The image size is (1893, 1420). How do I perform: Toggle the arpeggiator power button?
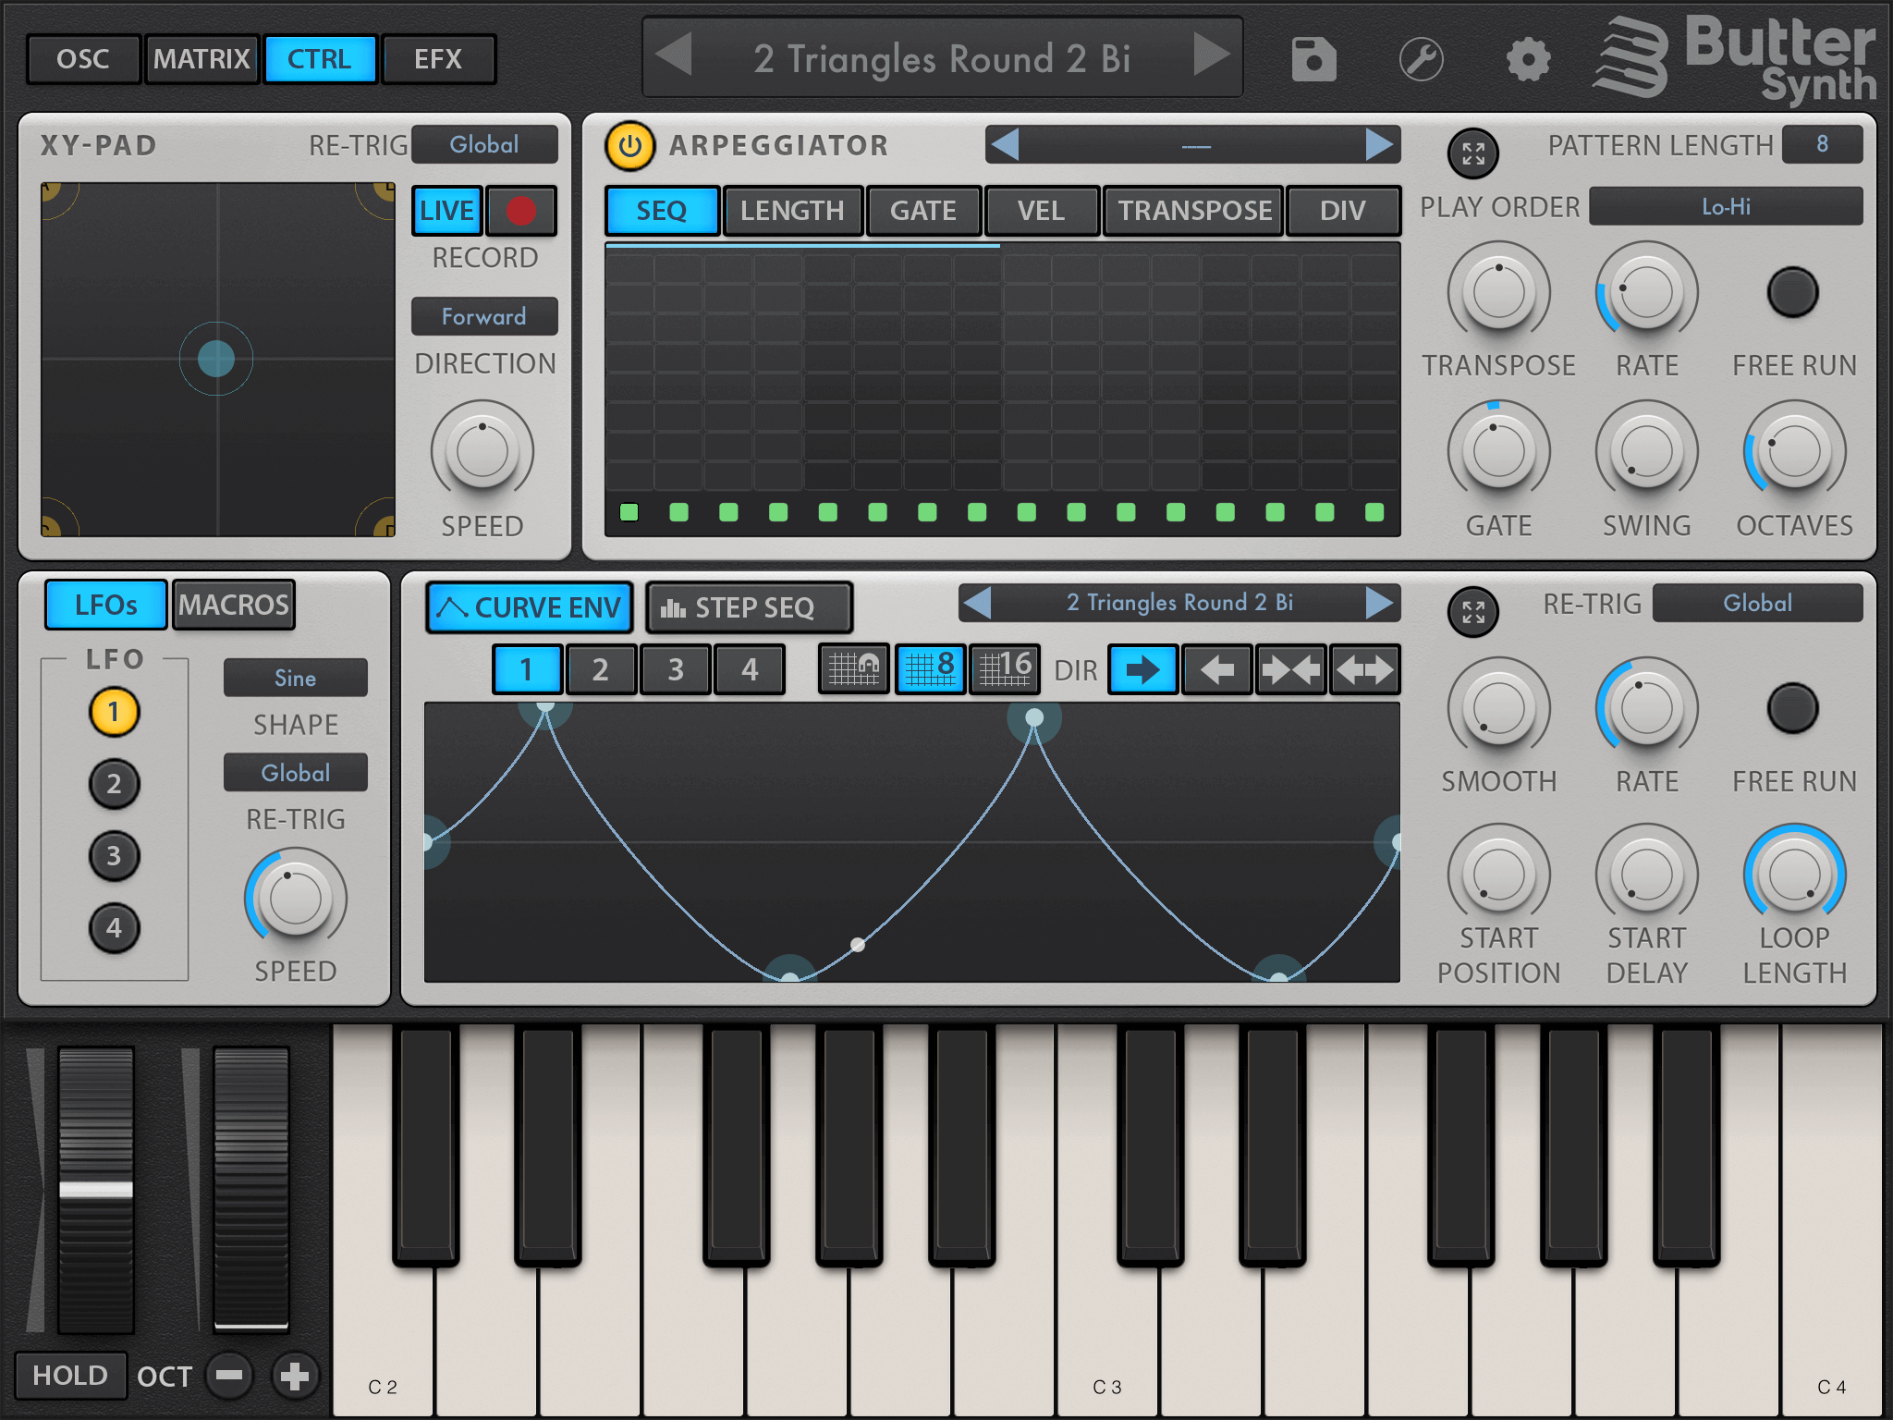630,146
